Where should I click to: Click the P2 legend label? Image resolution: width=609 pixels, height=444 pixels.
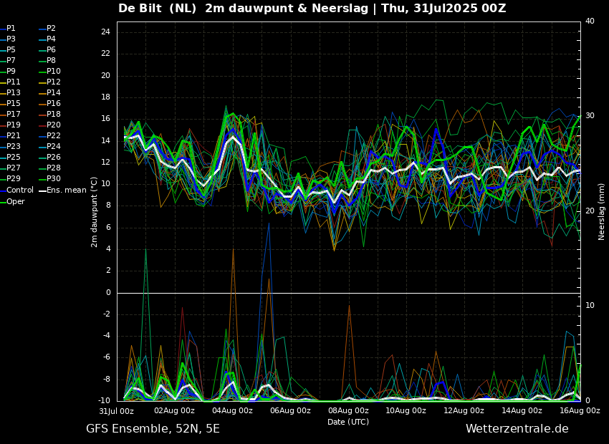pyautogui.click(x=52, y=29)
